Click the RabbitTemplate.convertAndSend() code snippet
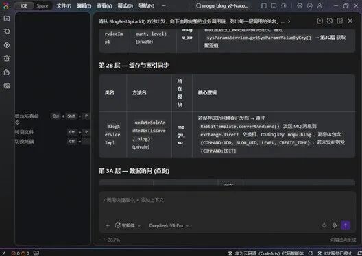This screenshot has height=256, width=362. pyautogui.click(x=240, y=126)
